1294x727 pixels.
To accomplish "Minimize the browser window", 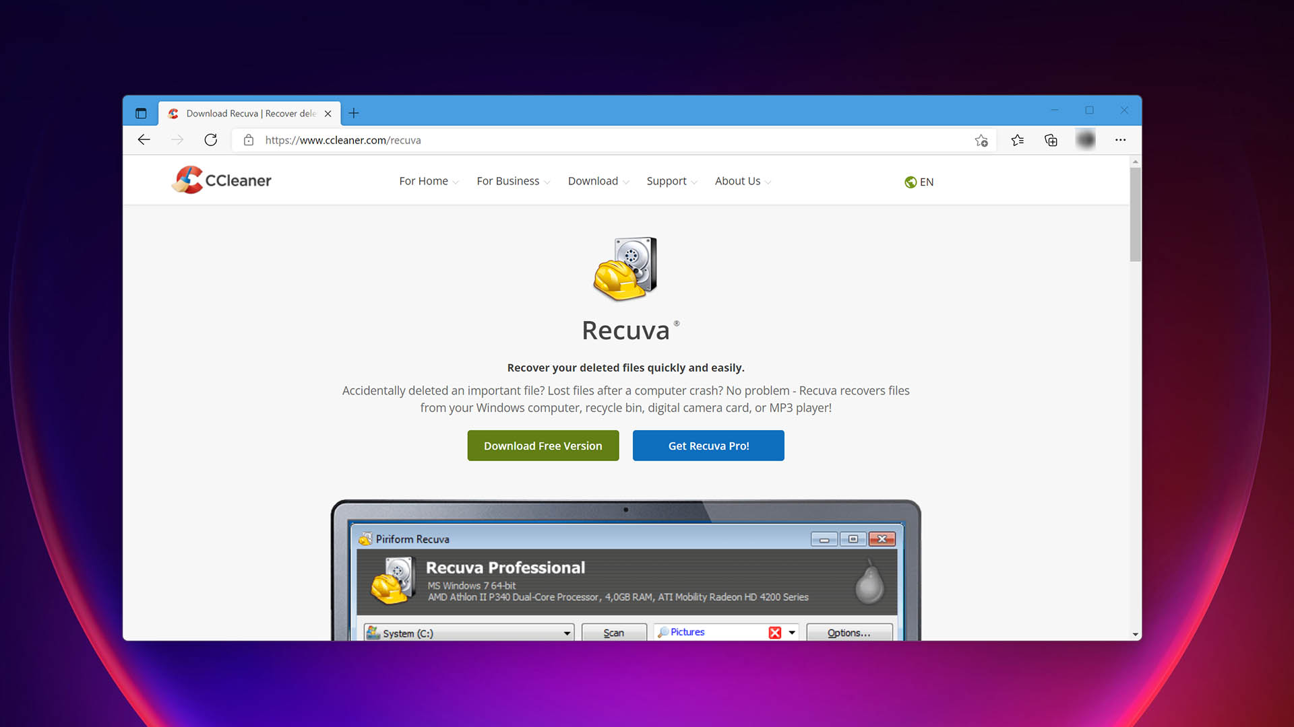I will pos(1055,110).
